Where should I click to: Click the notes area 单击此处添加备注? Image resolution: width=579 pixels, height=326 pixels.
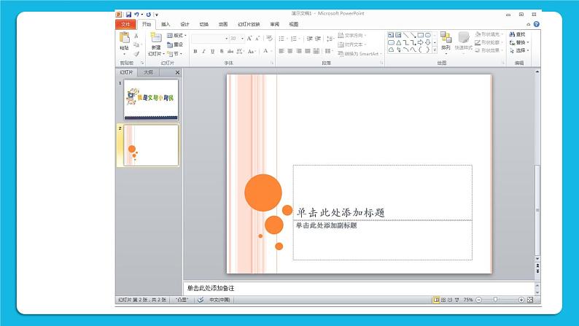[211, 288]
